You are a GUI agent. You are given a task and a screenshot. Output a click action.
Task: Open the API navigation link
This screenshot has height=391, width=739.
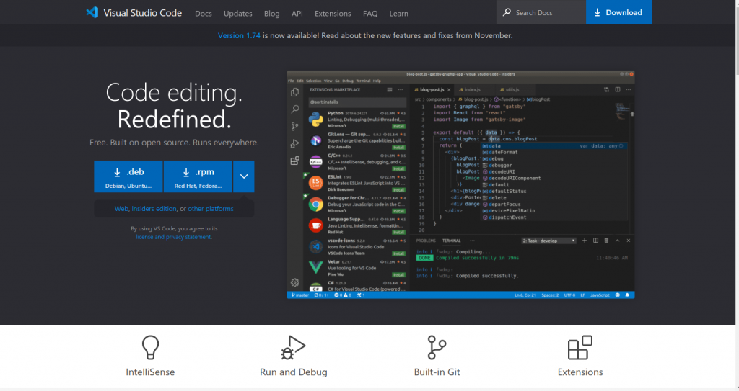click(297, 14)
